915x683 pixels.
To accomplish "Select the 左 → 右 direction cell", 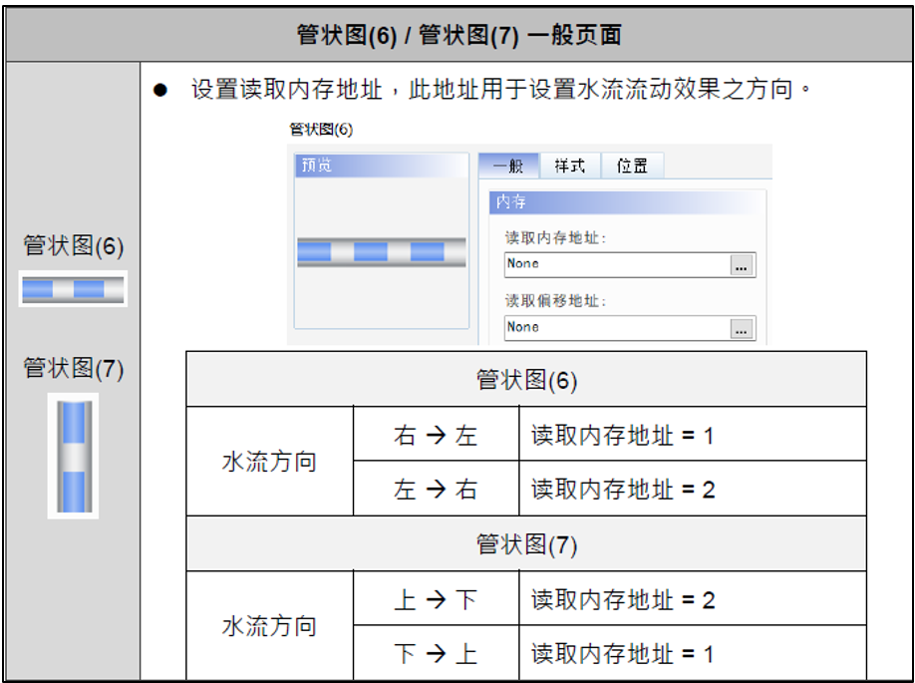I will click(436, 490).
